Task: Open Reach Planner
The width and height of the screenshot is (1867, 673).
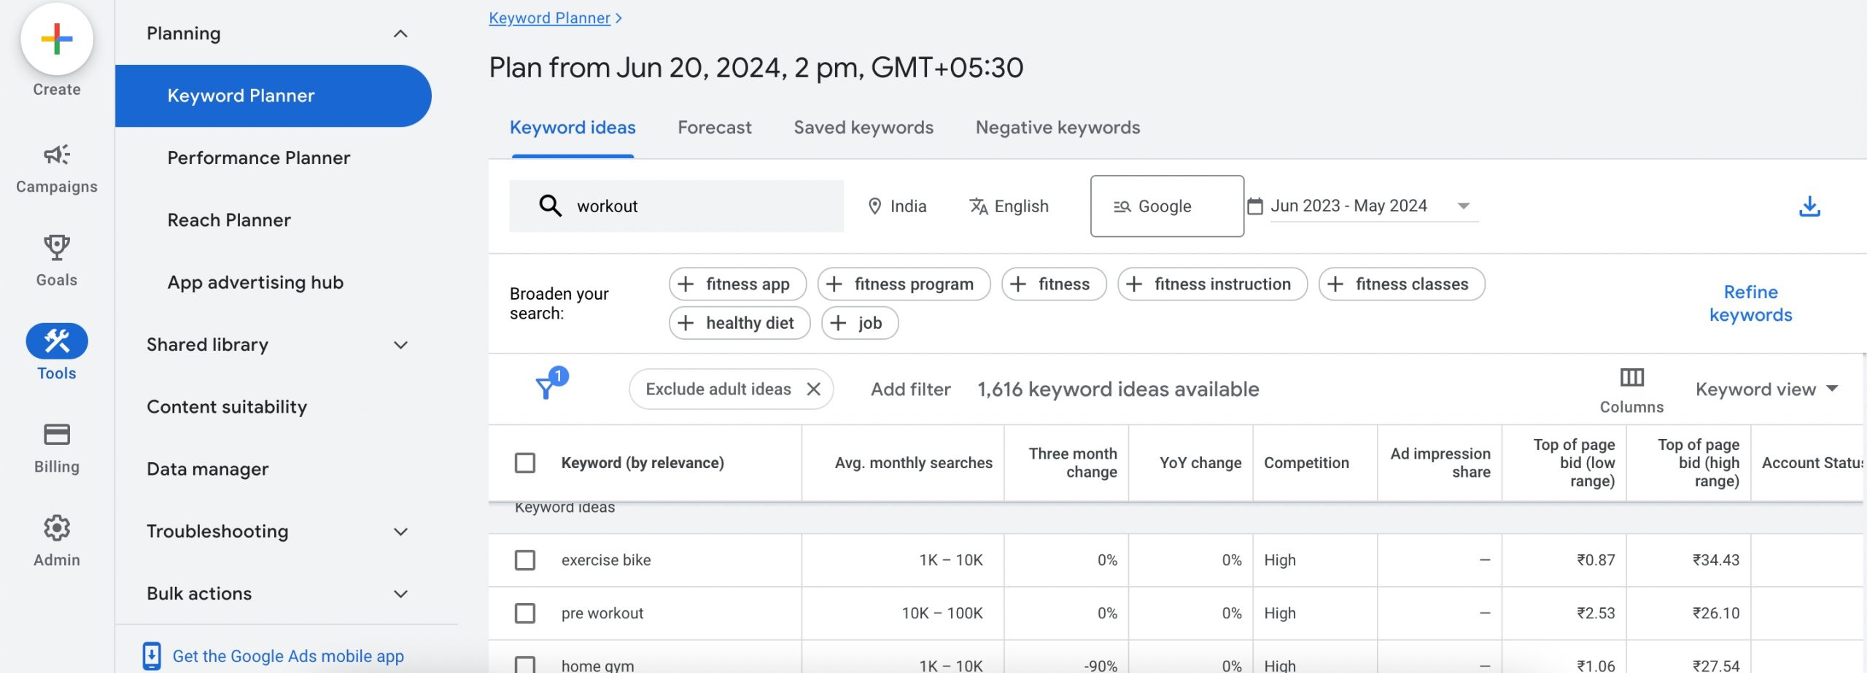Action: click(x=229, y=220)
